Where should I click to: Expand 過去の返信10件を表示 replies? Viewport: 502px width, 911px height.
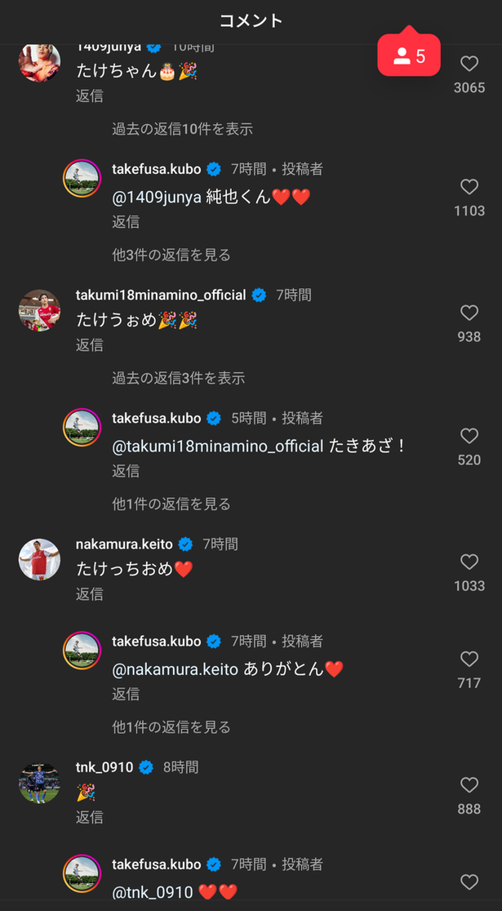pyautogui.click(x=183, y=129)
